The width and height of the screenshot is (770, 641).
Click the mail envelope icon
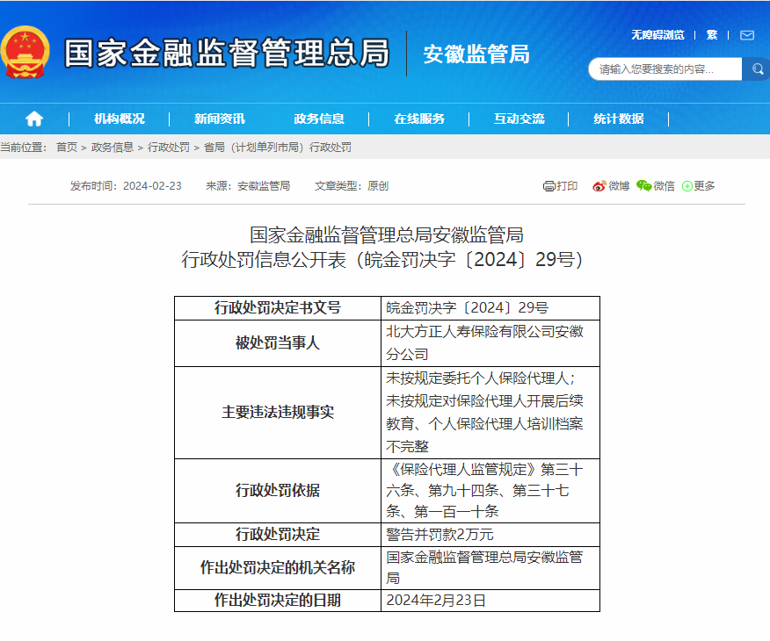click(x=747, y=35)
